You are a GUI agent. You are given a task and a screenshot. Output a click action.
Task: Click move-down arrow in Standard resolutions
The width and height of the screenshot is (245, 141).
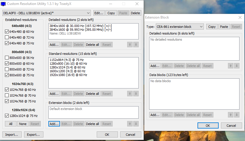point(136,94)
